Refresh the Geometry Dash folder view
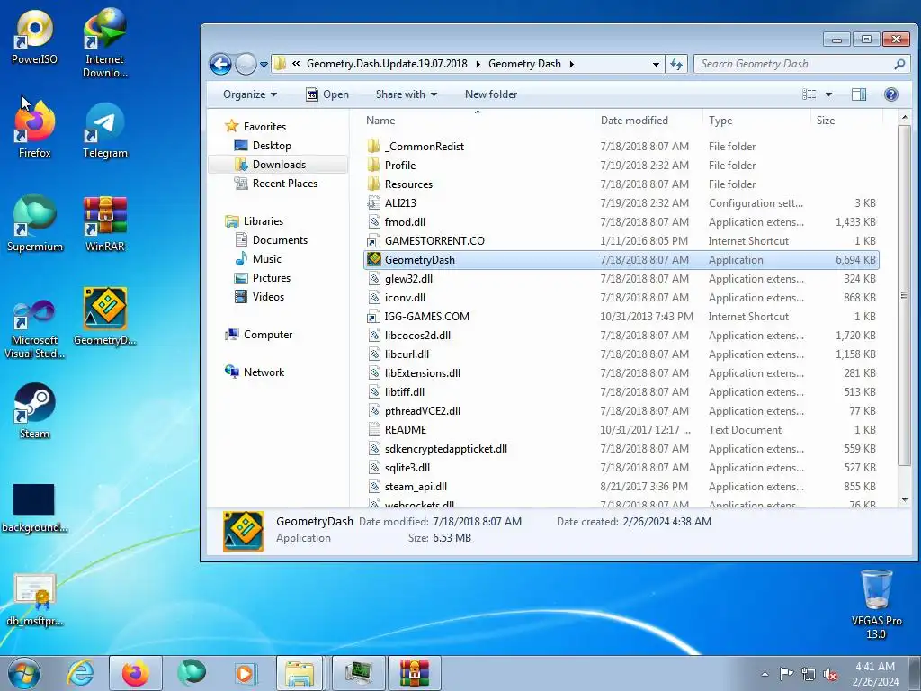 (x=676, y=64)
